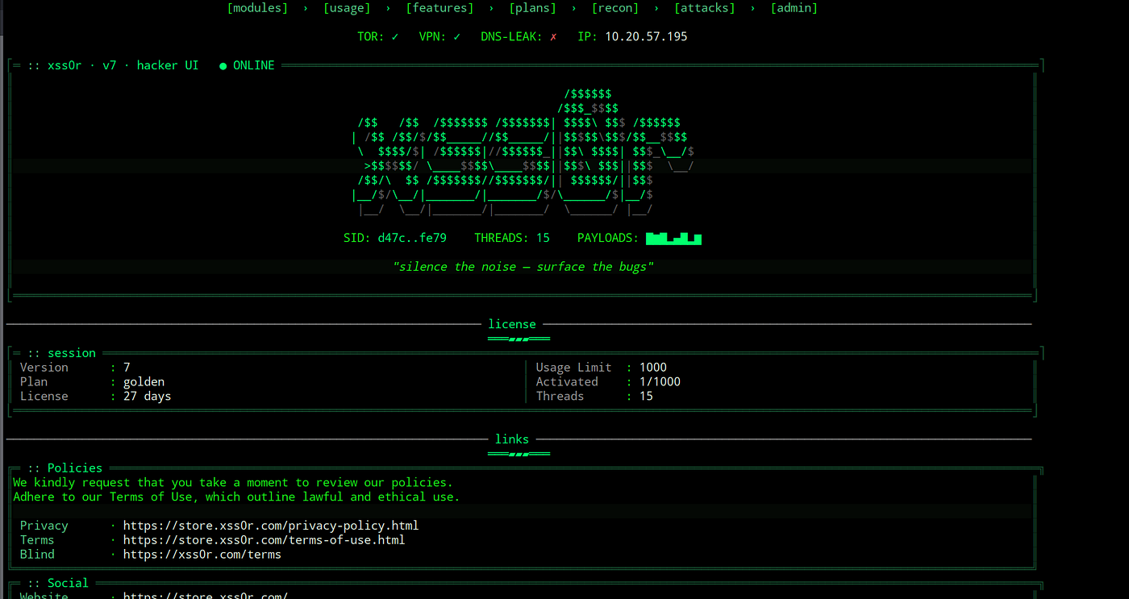Click the ':: Policies' panel title
1129x599 pixels.
[65, 468]
